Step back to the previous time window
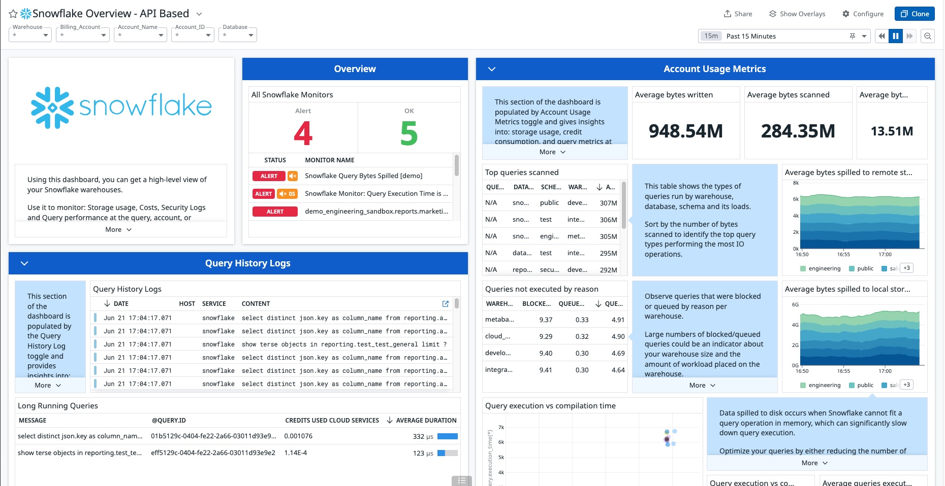The image size is (945, 486). (881, 36)
